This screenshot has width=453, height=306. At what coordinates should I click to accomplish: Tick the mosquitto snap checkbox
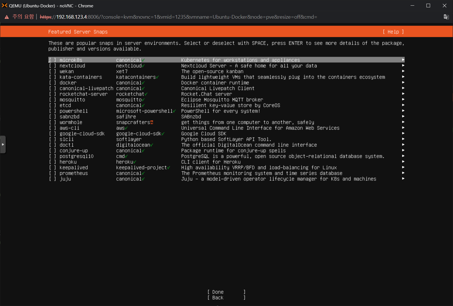coord(52,100)
